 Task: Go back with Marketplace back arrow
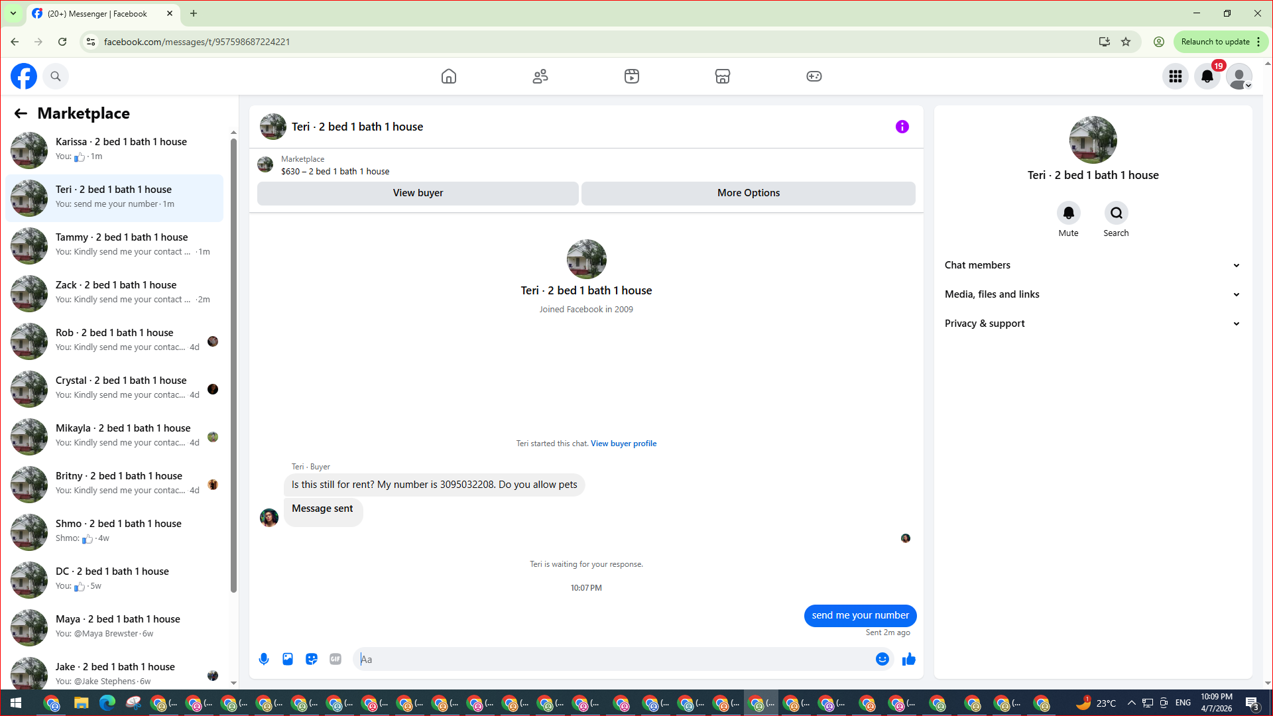pos(21,113)
